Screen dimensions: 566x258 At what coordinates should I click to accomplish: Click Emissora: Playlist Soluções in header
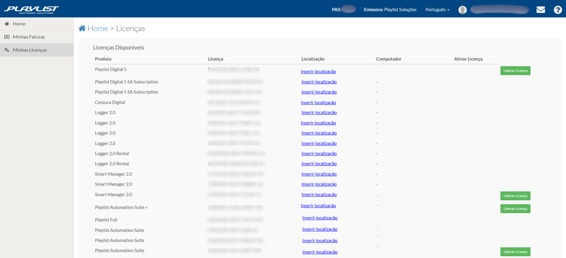coord(390,10)
